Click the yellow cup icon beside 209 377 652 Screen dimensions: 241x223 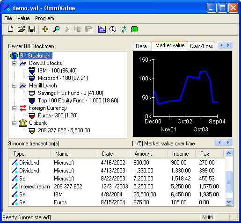[32, 130]
